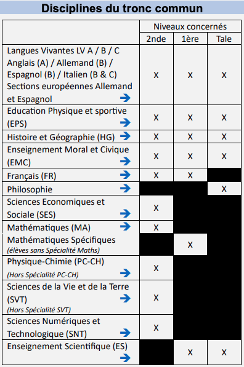Click the arrow next to Langues Vivantes

125,98
